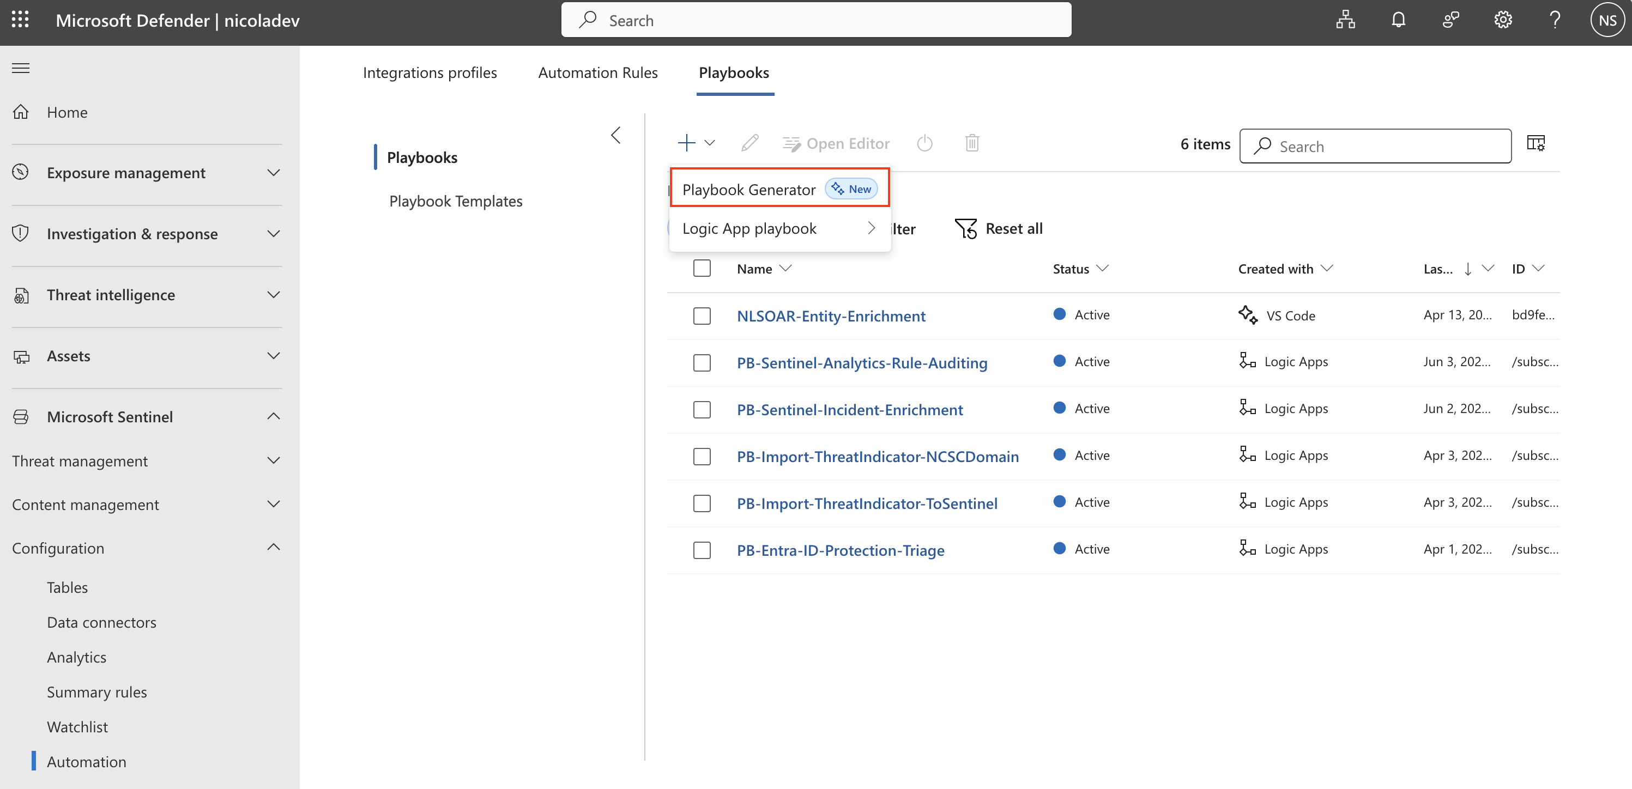Click the power enable/disable icon

925,143
